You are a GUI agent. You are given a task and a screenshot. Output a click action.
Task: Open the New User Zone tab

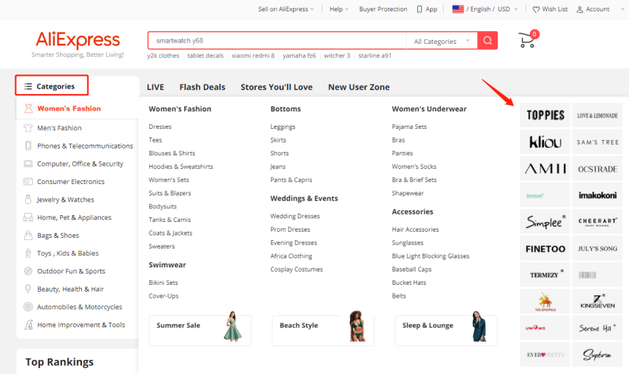358,87
